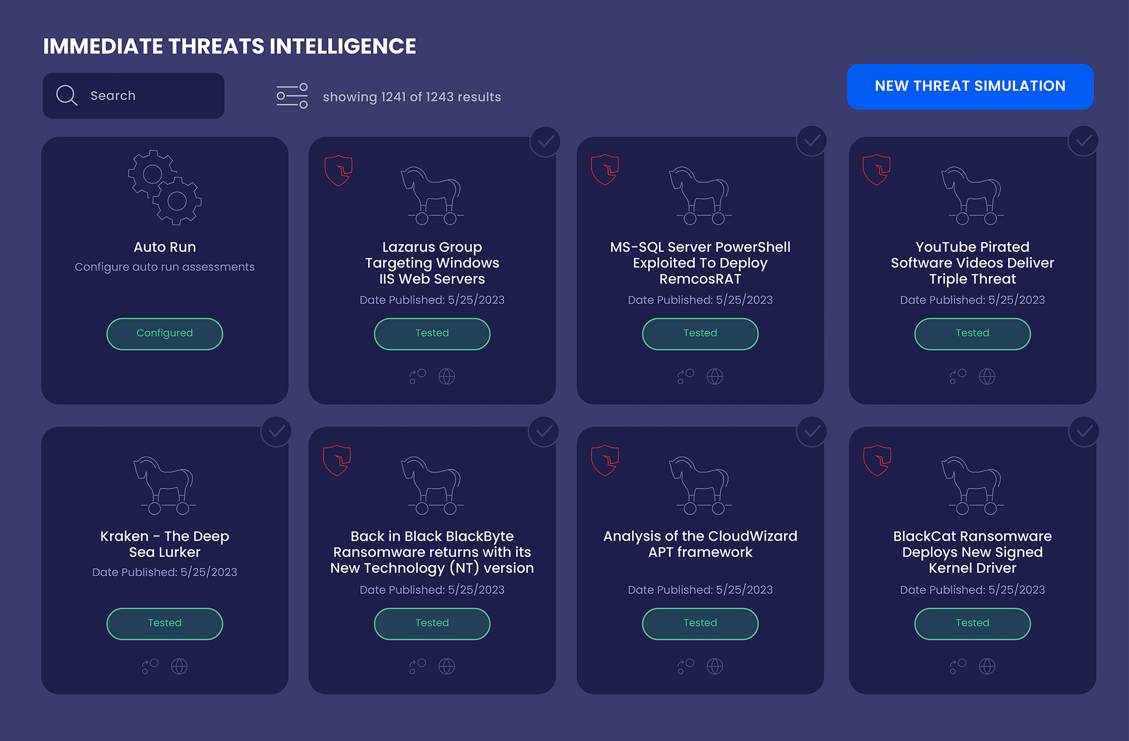Click the globe icon on CloudWizard card
The width and height of the screenshot is (1129, 741).
[715, 667]
